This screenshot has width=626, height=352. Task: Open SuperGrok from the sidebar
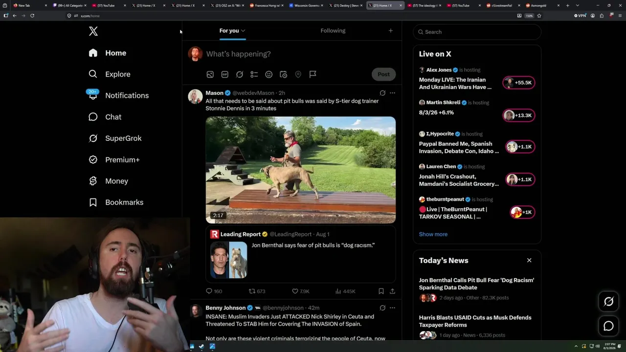[115, 138]
